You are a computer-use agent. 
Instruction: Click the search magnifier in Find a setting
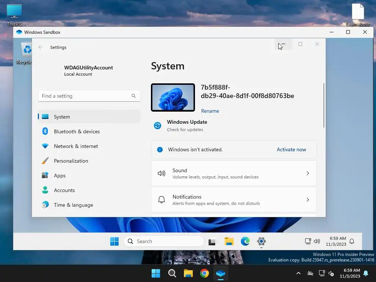point(134,96)
